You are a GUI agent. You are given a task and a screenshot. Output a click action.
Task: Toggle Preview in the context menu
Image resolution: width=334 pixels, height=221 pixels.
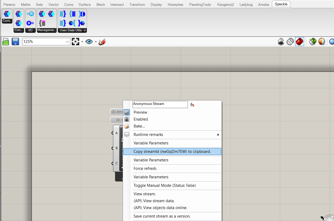tap(140, 112)
